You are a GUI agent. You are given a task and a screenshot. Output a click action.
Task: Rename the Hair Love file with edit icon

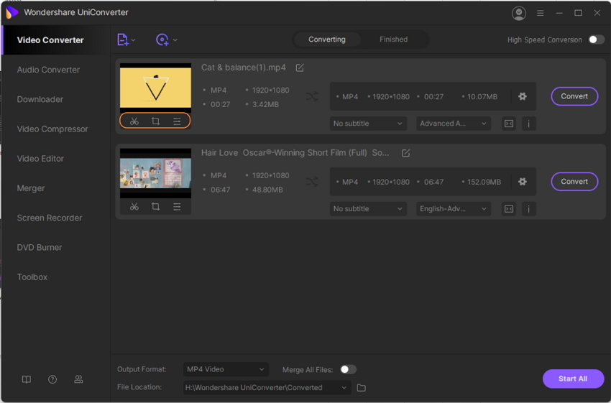point(405,153)
